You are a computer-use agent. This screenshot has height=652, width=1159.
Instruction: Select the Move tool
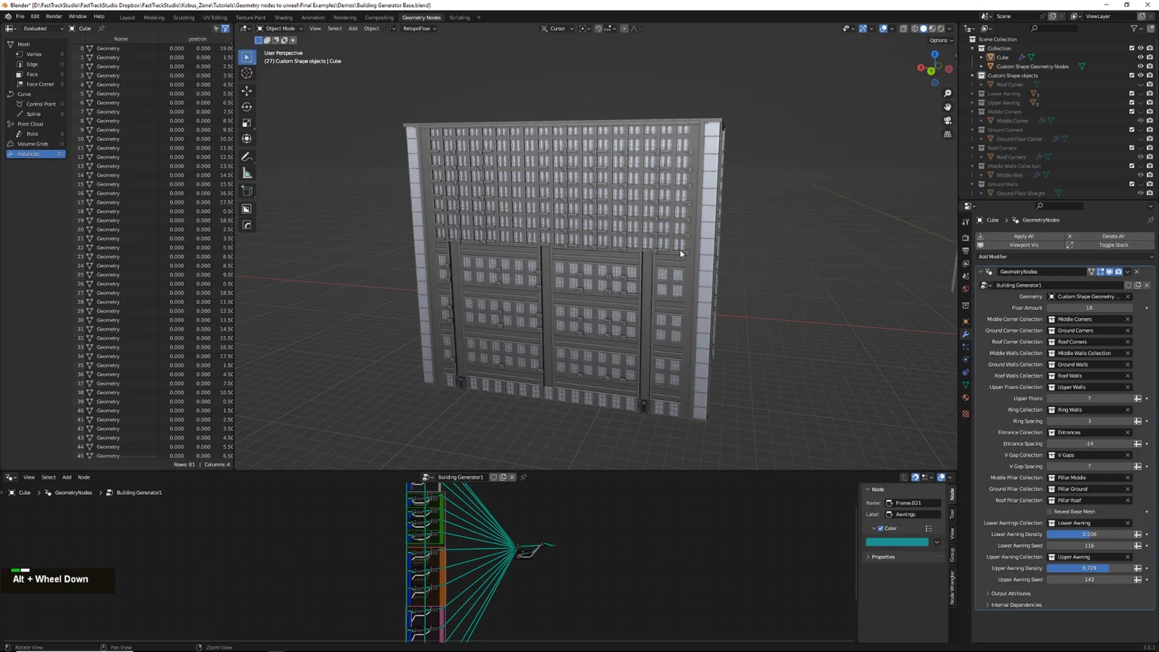(246, 91)
